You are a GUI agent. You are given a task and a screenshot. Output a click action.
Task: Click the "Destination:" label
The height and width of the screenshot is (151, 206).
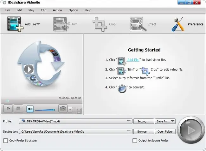(x=10, y=131)
